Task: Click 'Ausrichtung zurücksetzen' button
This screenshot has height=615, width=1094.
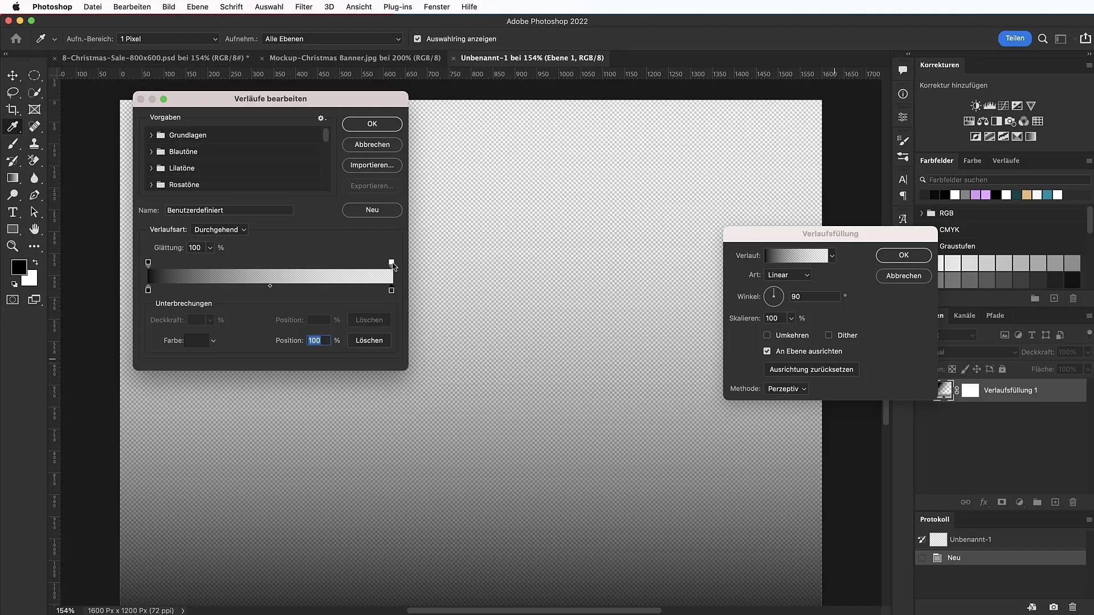Action: (811, 368)
